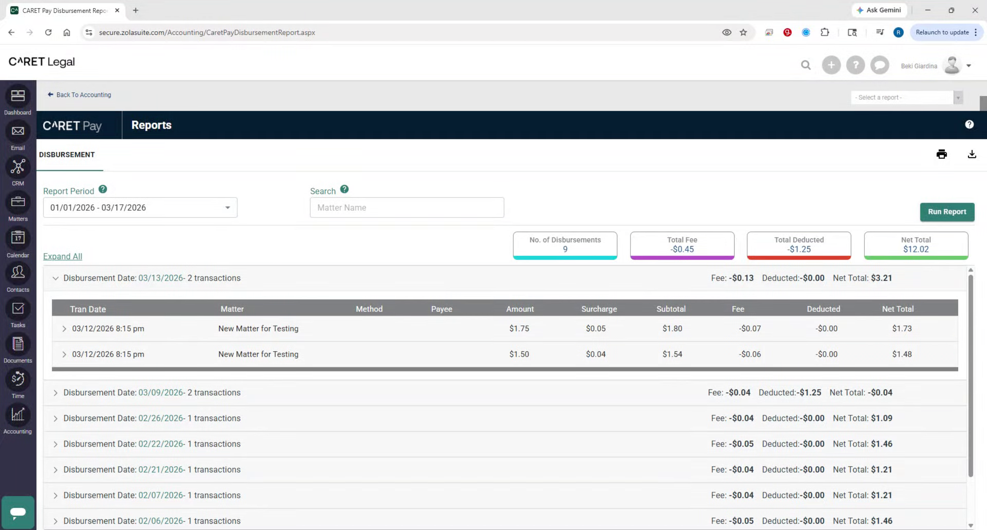Expand the $1.75 transaction row
The height and width of the screenshot is (530, 987).
pyautogui.click(x=64, y=329)
